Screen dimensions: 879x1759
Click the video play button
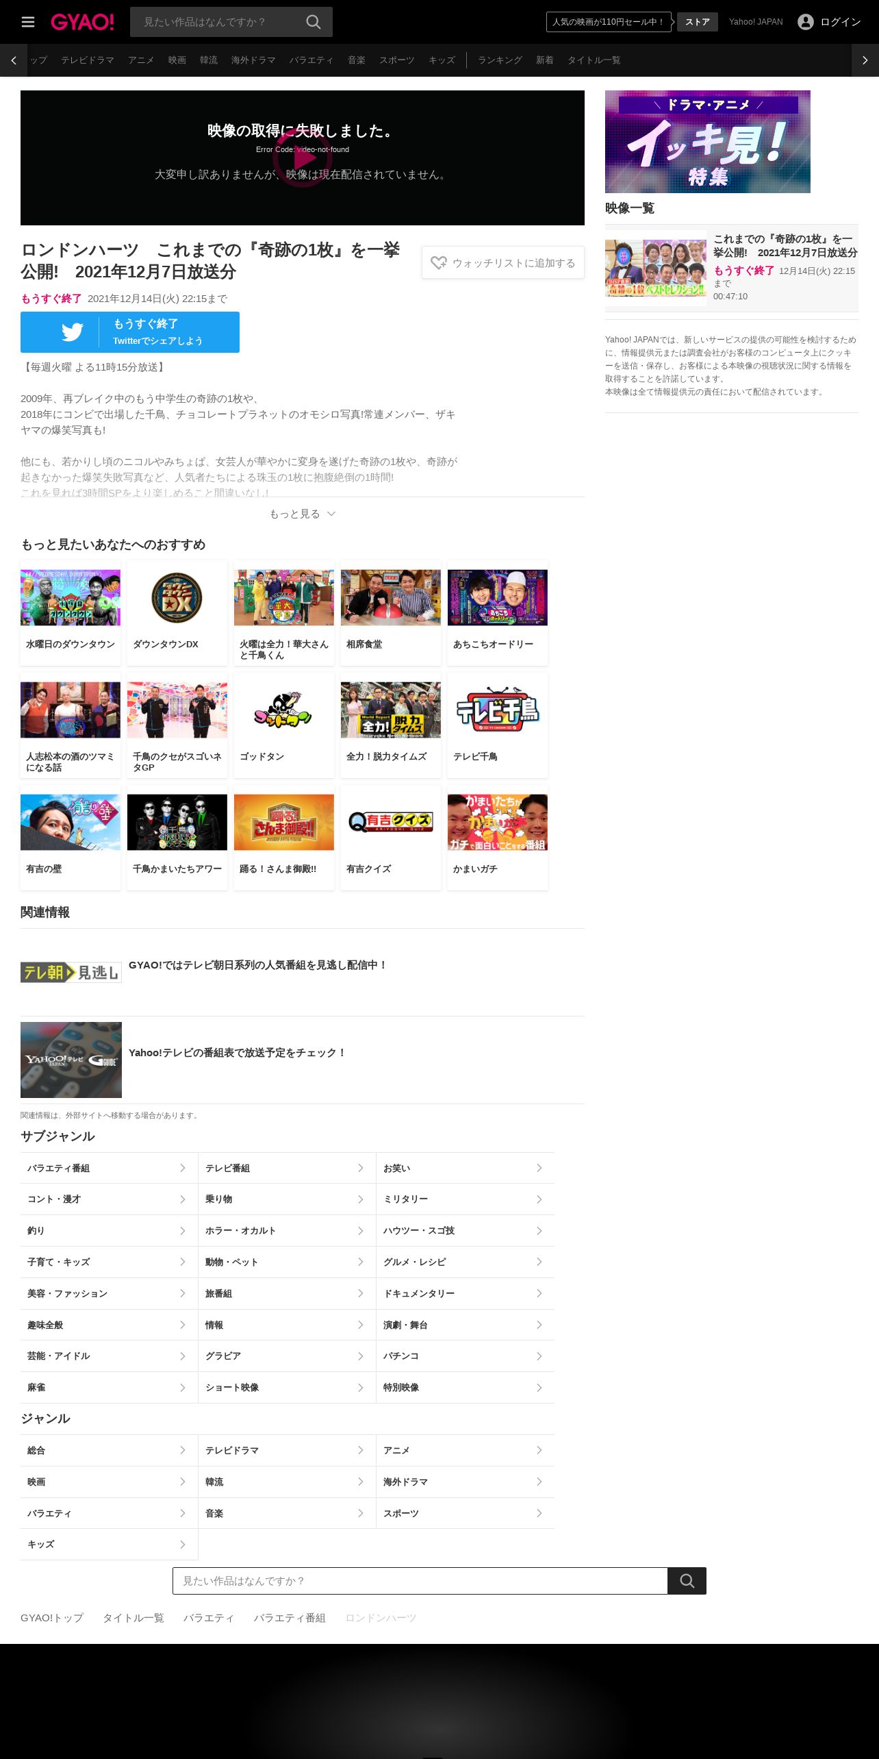(x=303, y=158)
